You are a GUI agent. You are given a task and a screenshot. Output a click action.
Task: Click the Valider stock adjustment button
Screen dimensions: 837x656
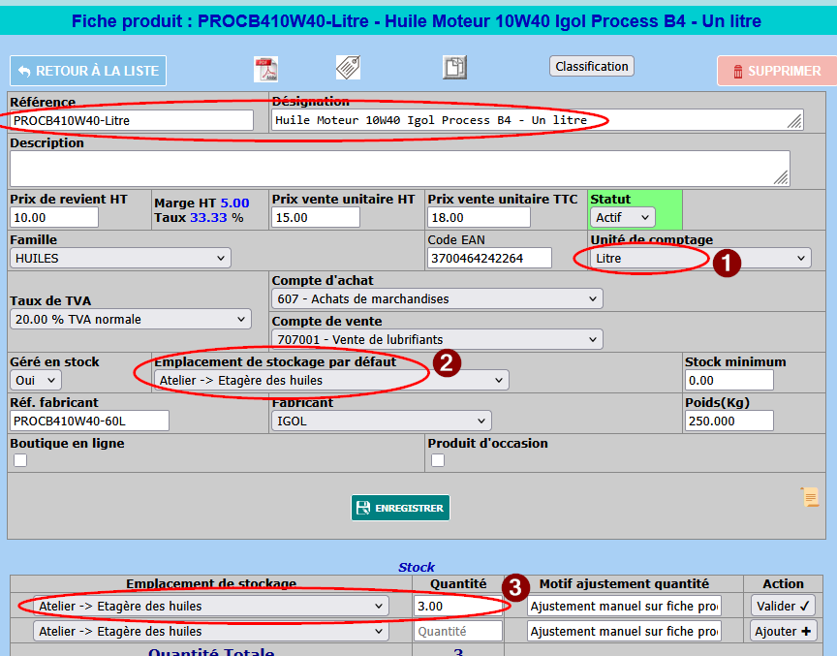pos(783,606)
